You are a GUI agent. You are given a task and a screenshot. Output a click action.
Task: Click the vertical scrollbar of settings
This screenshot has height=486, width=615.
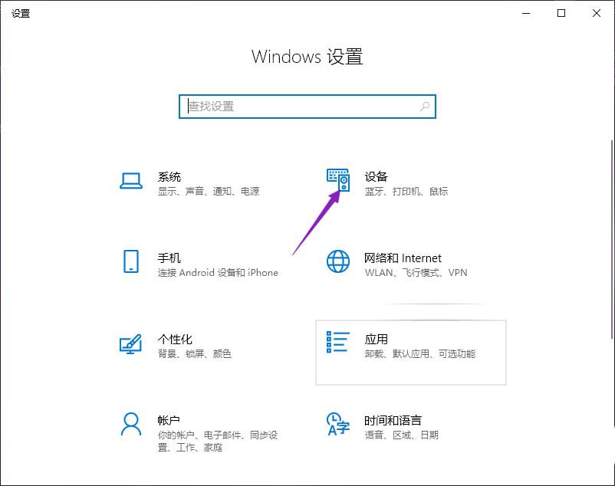click(612, 239)
